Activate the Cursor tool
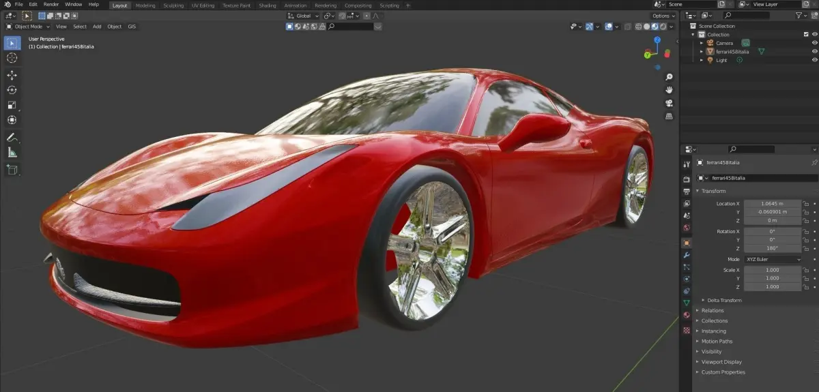Screen dimensions: 819x392 pyautogui.click(x=12, y=58)
